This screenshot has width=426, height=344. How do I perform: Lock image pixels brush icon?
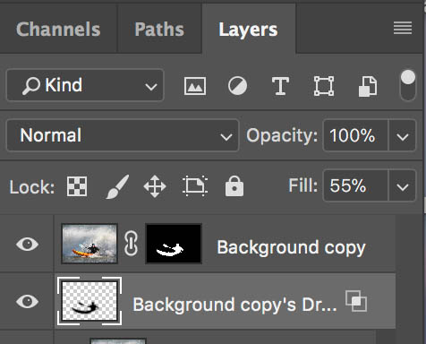click(x=117, y=186)
